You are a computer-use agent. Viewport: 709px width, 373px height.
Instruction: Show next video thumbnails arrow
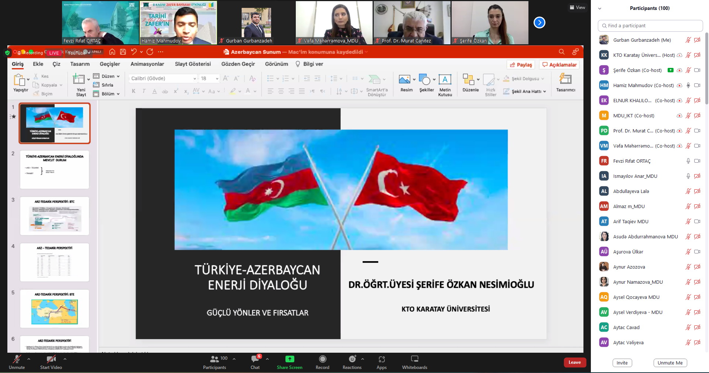[539, 23]
